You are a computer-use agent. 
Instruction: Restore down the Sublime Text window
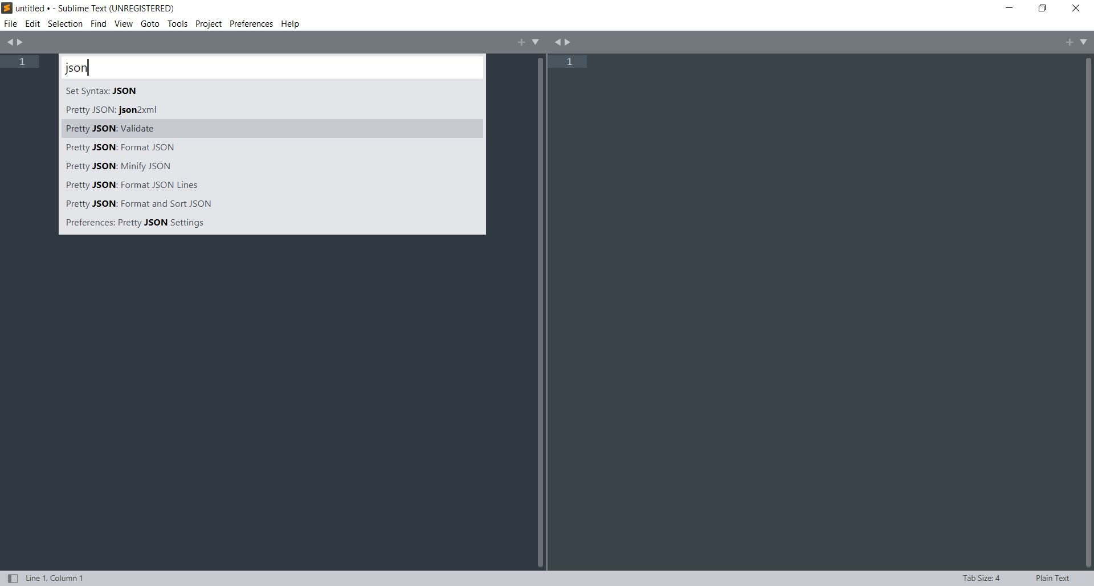[1042, 8]
